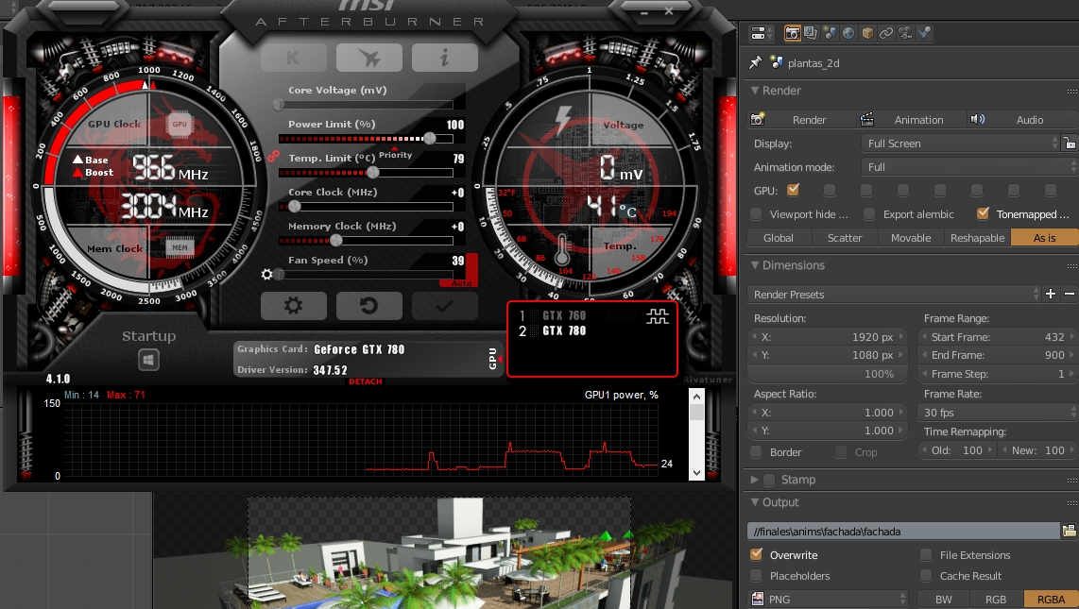
Task: Enable File Extensions checkbox
Action: coord(926,554)
